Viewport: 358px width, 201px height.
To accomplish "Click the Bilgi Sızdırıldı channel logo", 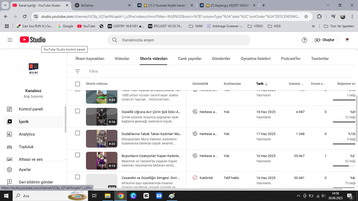I will pos(34,69).
